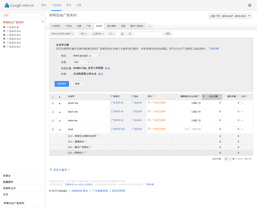The height and width of the screenshot is (209, 257).
Task: Click the keyword search input field
Action: (x=148, y=34)
